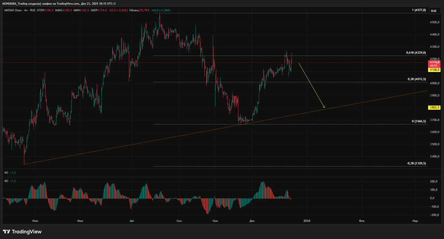
Task: Click the 200,0 oscillator scale label
Action: (434, 182)
